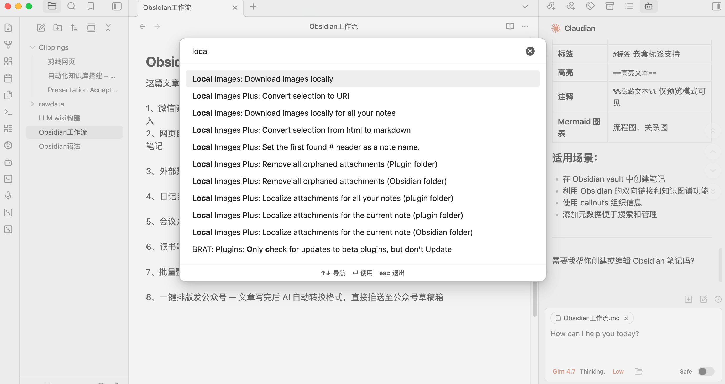Viewport: 725px width, 384px height.
Task: Open the file explorer folder icon
Action: point(52,6)
